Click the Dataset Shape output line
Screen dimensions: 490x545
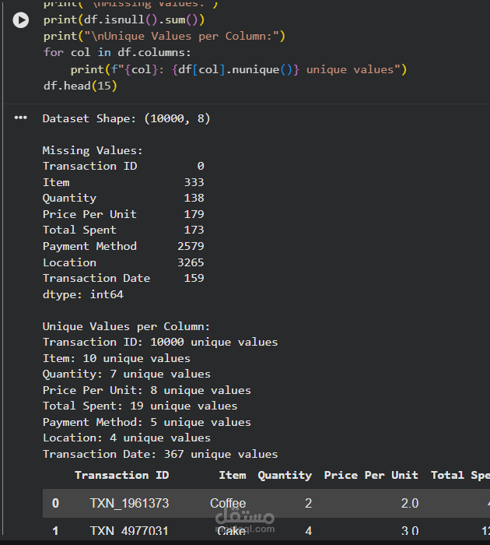pos(126,118)
